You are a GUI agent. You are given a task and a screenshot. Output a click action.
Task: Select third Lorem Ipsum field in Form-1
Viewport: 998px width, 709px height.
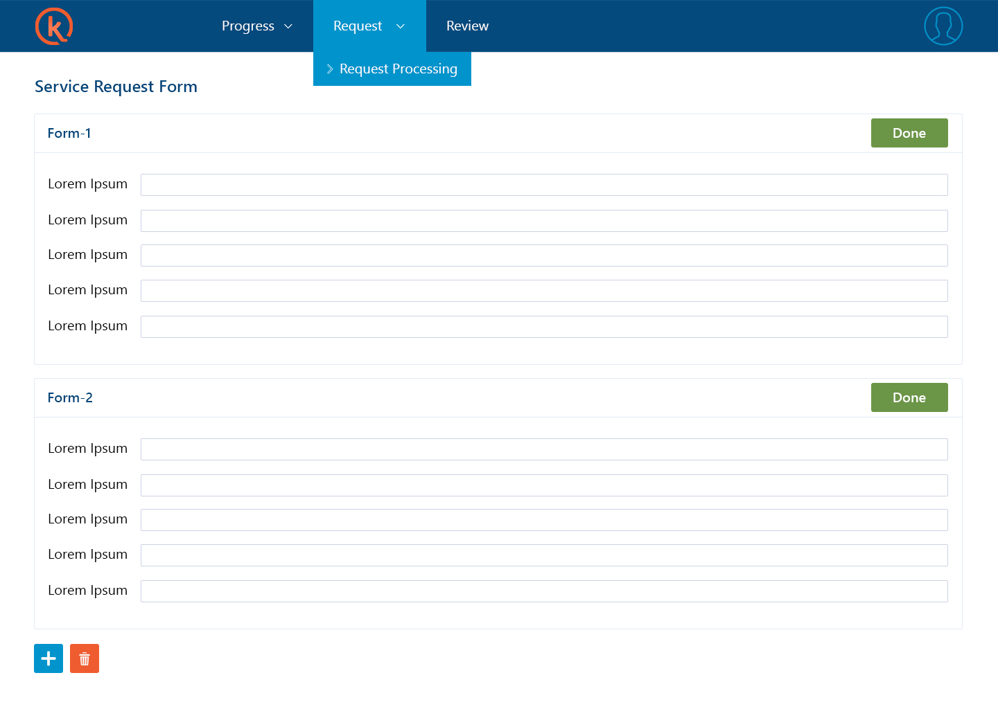pos(544,255)
